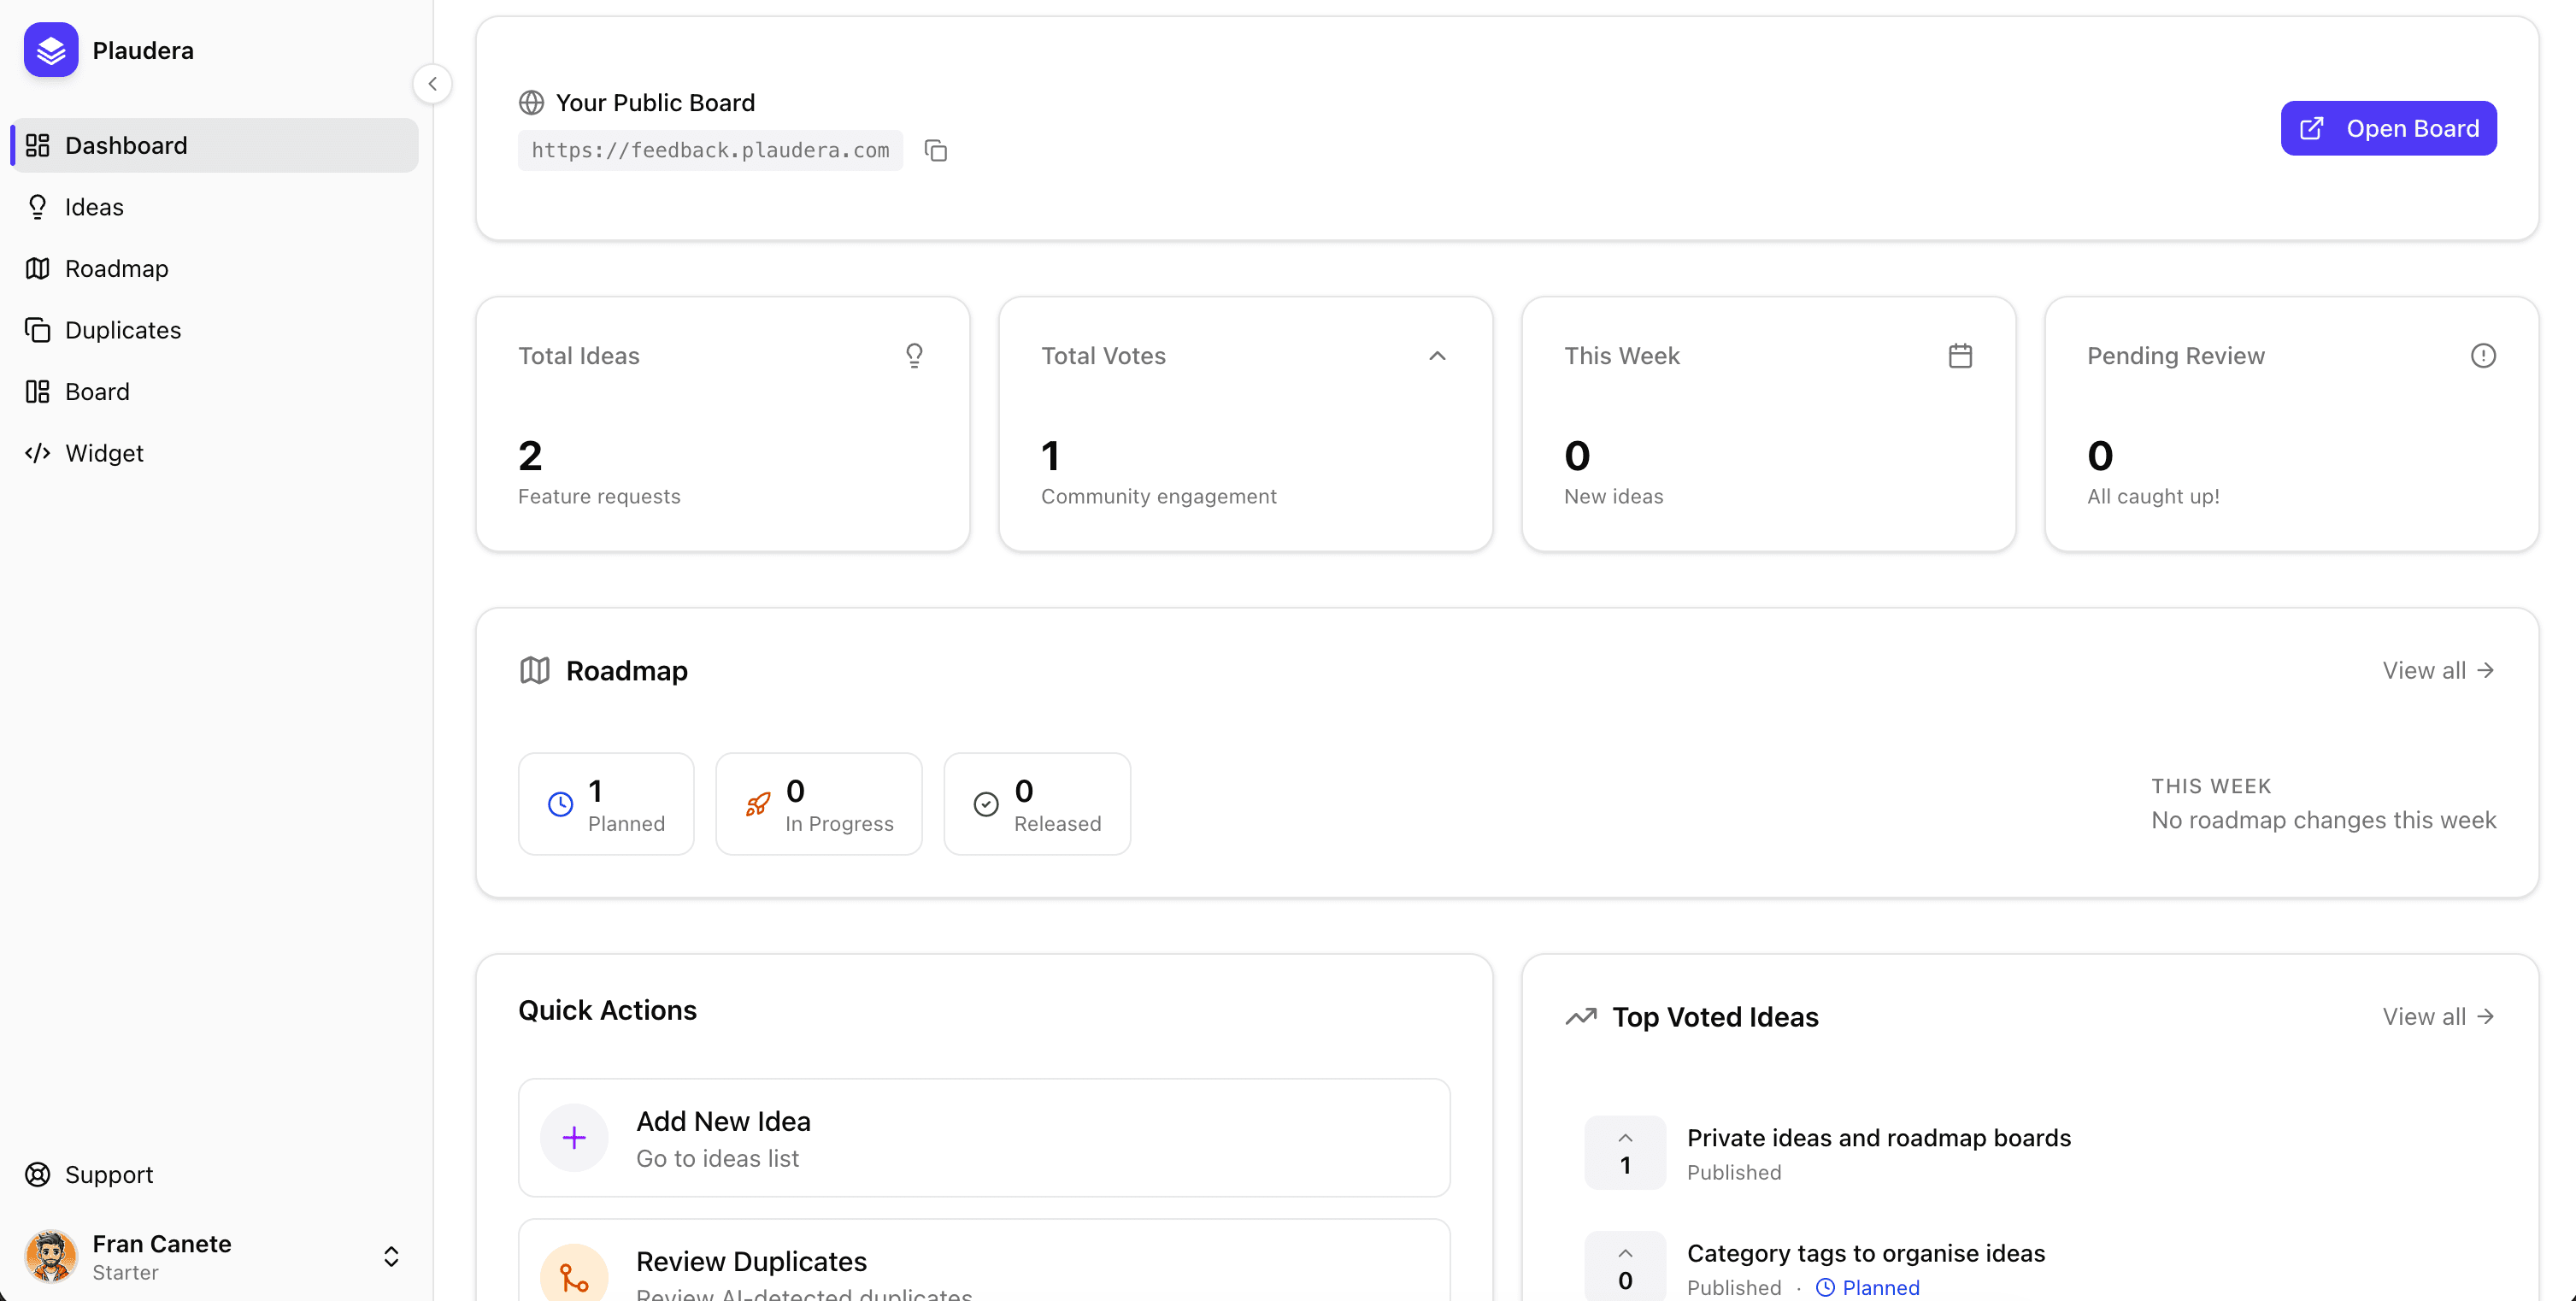Click the info icon on Pending Review card
This screenshot has width=2576, height=1301.
(2484, 355)
